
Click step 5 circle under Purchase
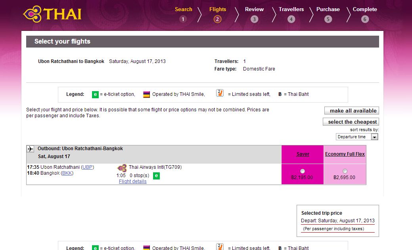coord(328,19)
